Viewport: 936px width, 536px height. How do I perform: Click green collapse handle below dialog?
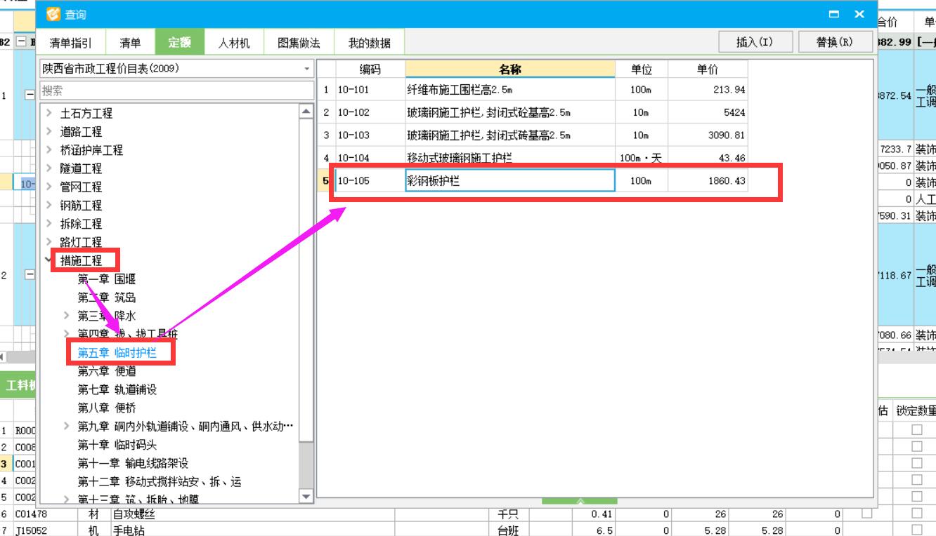coord(580,501)
